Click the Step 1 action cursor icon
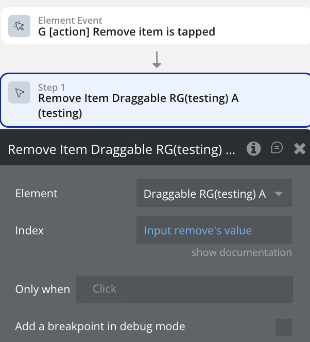Image resolution: width=310 pixels, height=342 pixels. (x=20, y=93)
